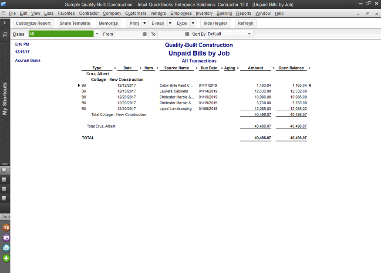Image resolution: width=381 pixels, height=273 pixels.
Task: Expand the Print button dropdown arrow
Action: [x=145, y=23]
